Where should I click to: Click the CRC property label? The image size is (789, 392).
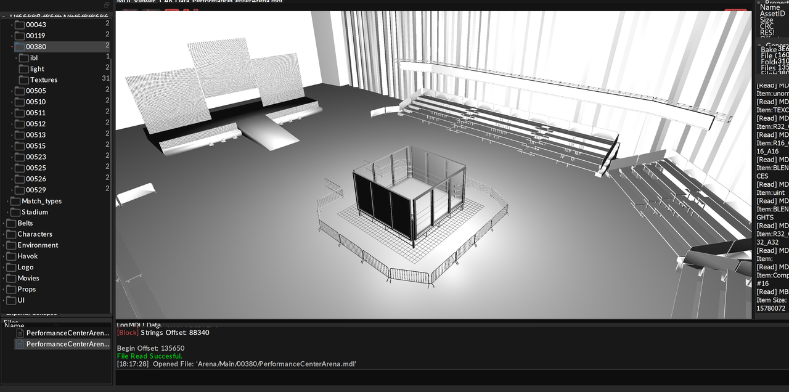point(766,27)
